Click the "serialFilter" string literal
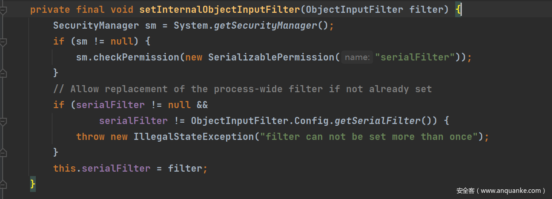 point(415,57)
